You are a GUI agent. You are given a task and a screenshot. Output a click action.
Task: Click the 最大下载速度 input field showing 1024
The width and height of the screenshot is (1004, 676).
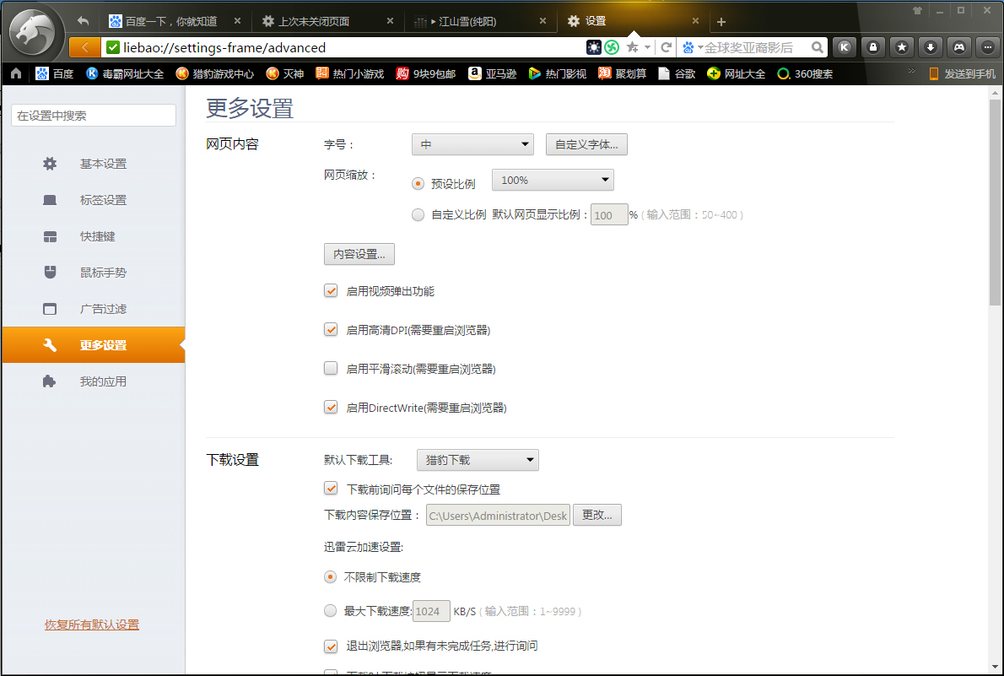point(431,610)
